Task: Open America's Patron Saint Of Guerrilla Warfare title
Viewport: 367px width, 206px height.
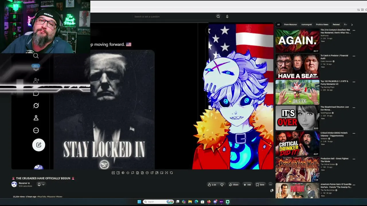Action: click(336, 186)
